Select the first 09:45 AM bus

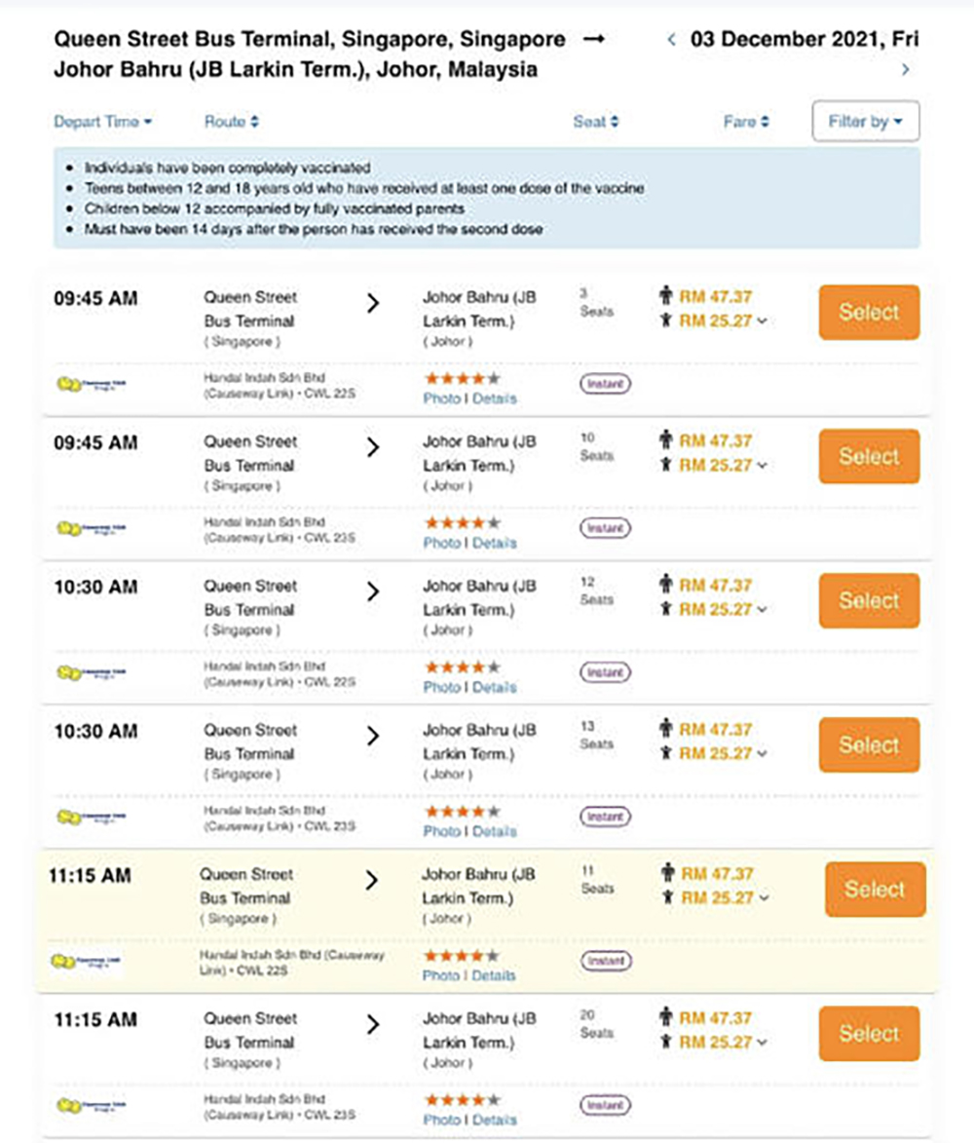(x=869, y=312)
